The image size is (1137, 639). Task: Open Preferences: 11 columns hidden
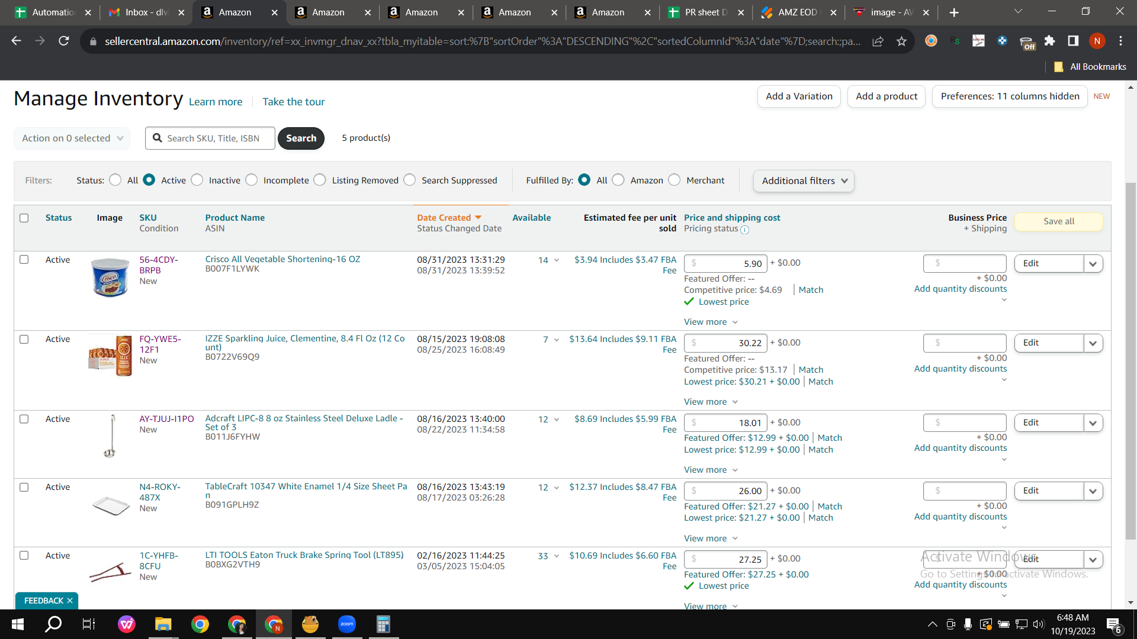tap(1010, 96)
